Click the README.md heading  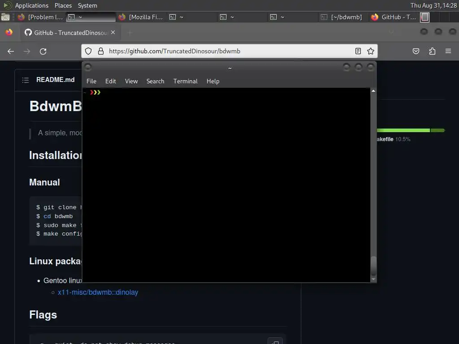point(55,80)
